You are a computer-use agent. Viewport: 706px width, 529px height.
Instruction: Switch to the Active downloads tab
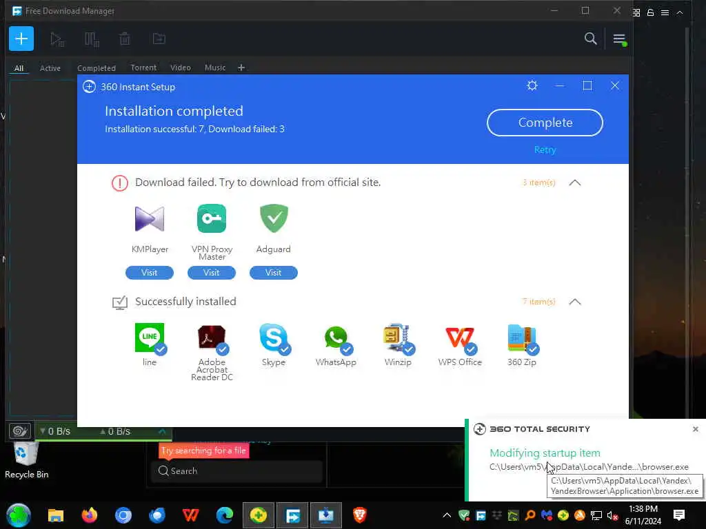(x=50, y=68)
